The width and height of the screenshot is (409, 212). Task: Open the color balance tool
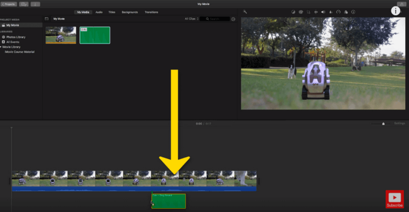[293, 12]
